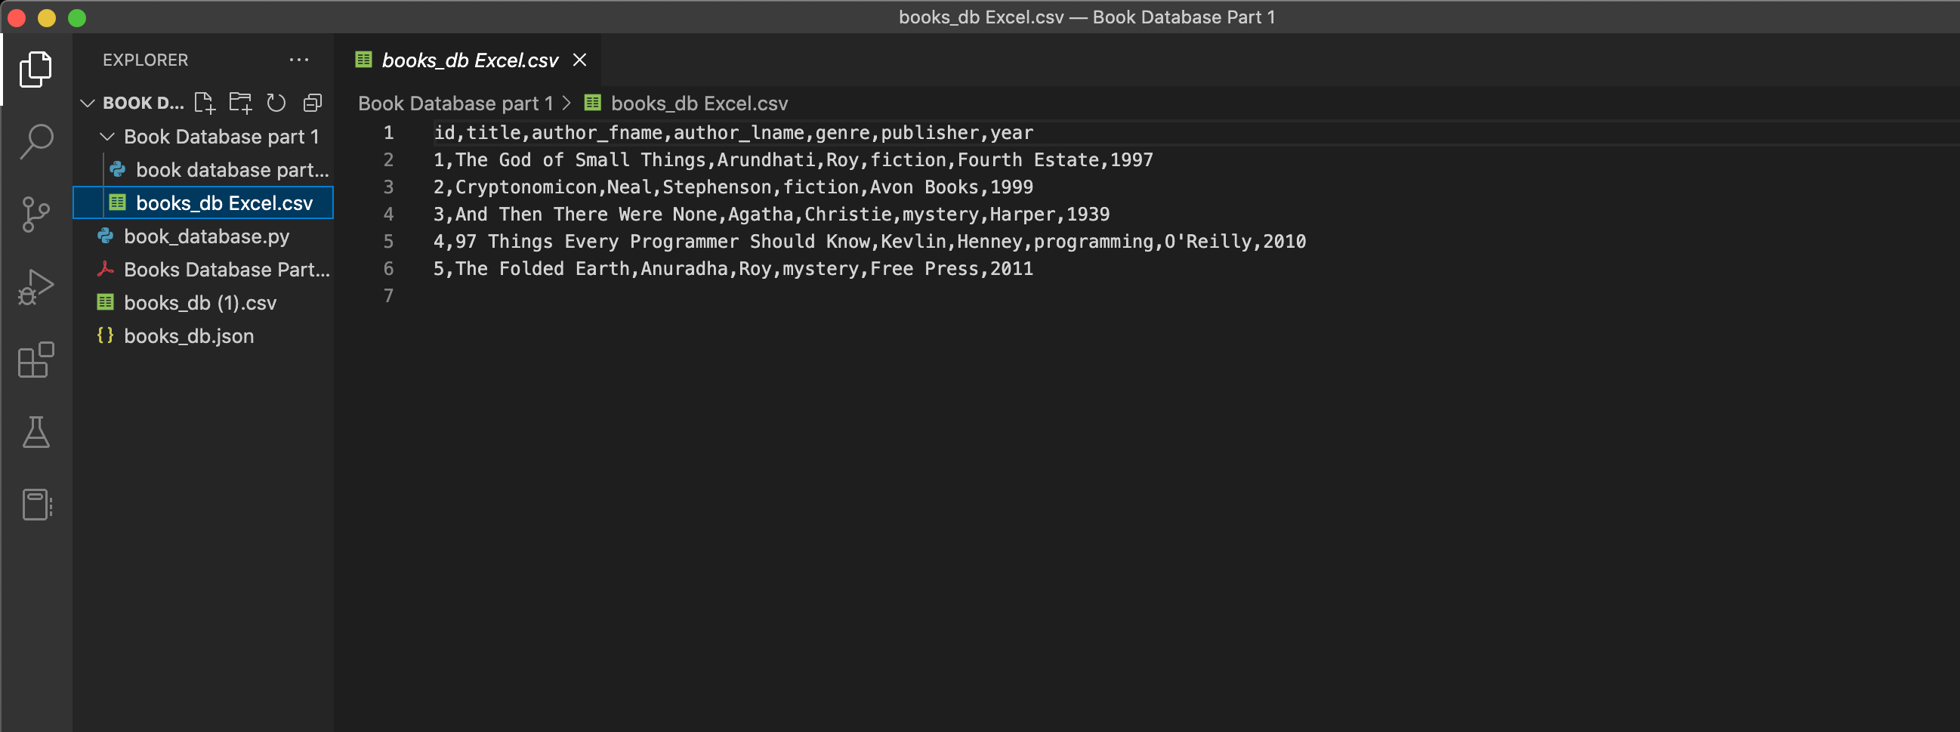
Task: Click the '97 Things Every Programmer' line
Action: coord(869,241)
